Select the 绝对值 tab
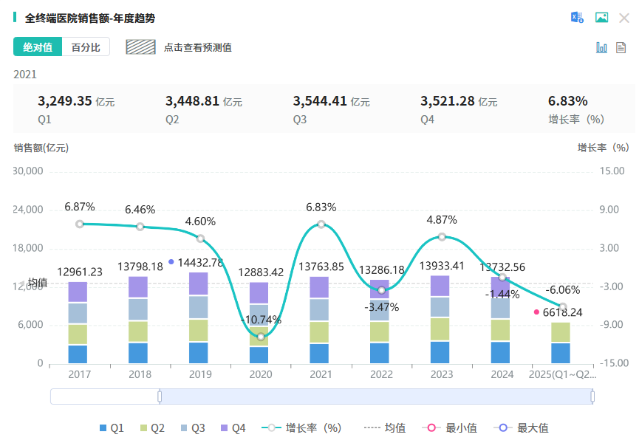639x443 pixels. (x=38, y=47)
